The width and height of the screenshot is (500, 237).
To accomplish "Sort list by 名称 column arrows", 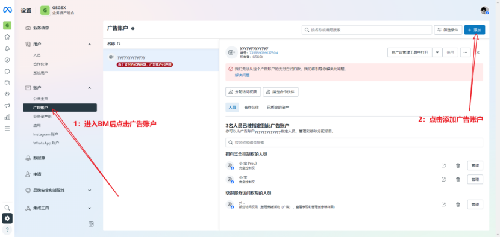I will click(119, 43).
